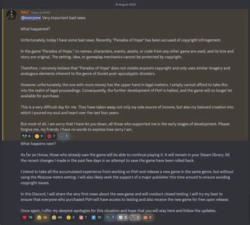Click the red face reaction showing 7 under first message
This screenshot has height=225, width=250.
tap(51, 136)
